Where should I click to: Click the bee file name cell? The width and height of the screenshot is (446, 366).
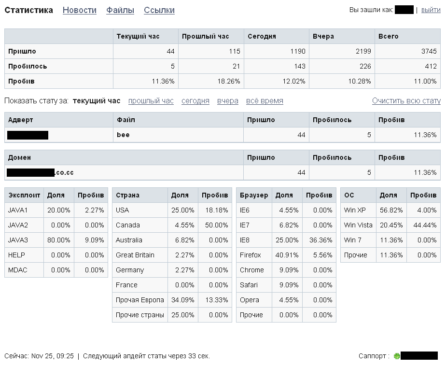[x=123, y=135]
